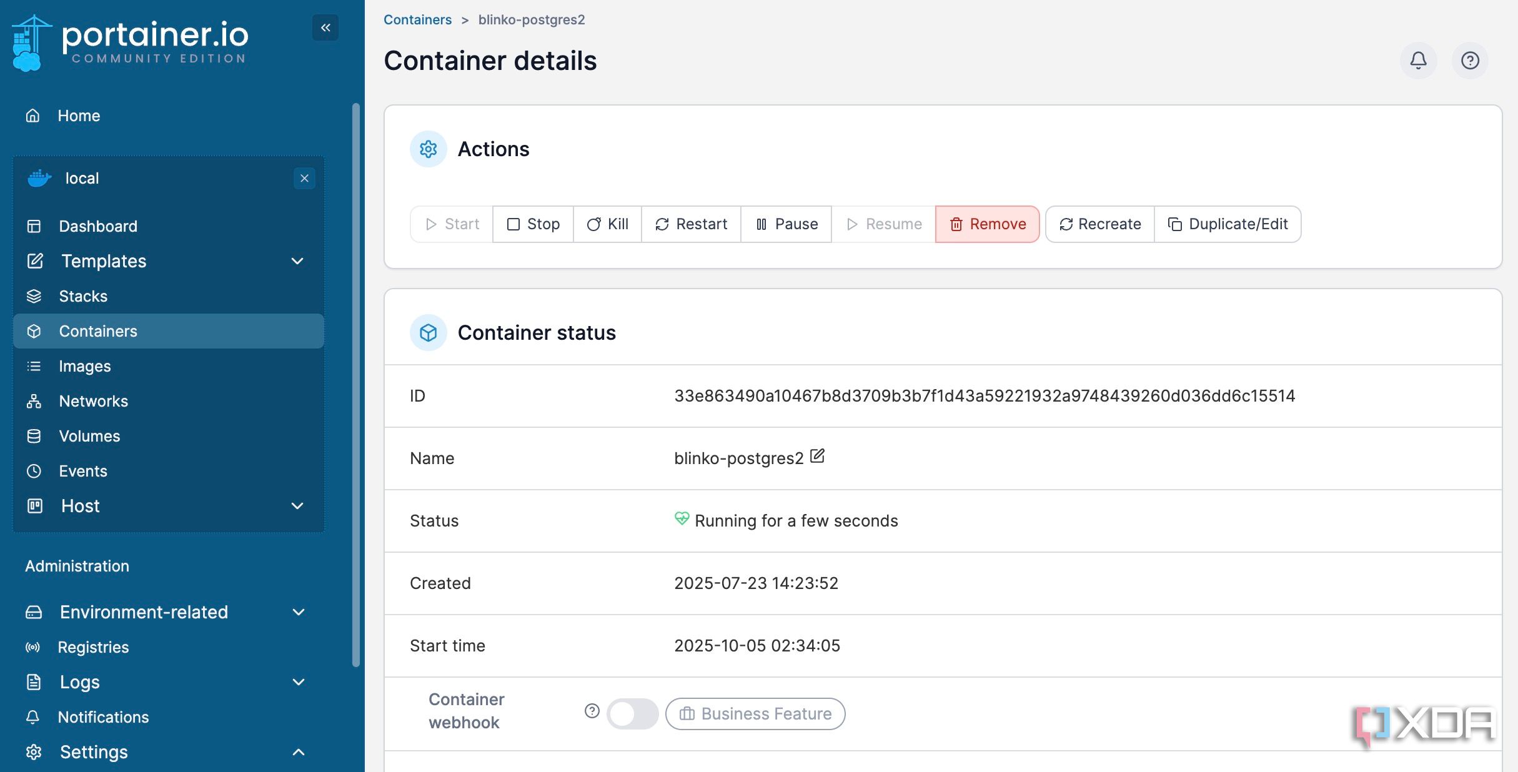Expand the Host menu chevron
The image size is (1518, 772).
click(x=298, y=506)
